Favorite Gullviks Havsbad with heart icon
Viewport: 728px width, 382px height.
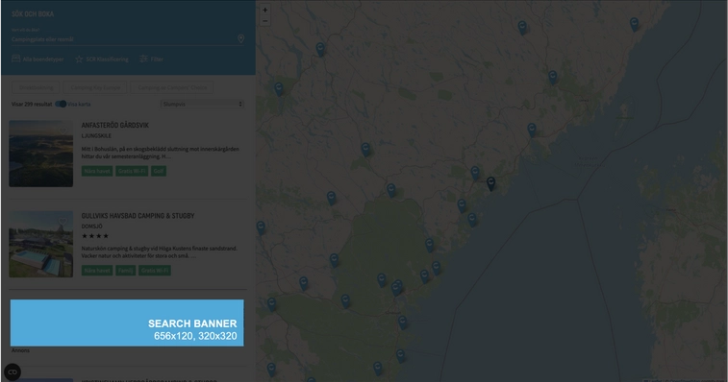click(63, 222)
